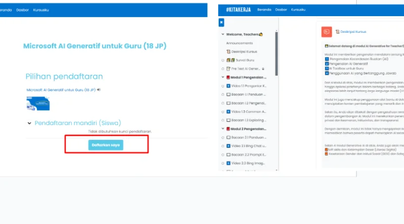Open the small Microsoft AI Generatif course link
The width and height of the screenshot is (404, 224).
click(x=61, y=90)
